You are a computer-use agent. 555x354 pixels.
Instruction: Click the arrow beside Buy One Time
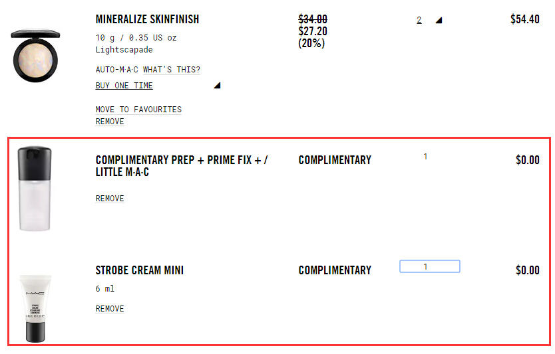tap(217, 86)
